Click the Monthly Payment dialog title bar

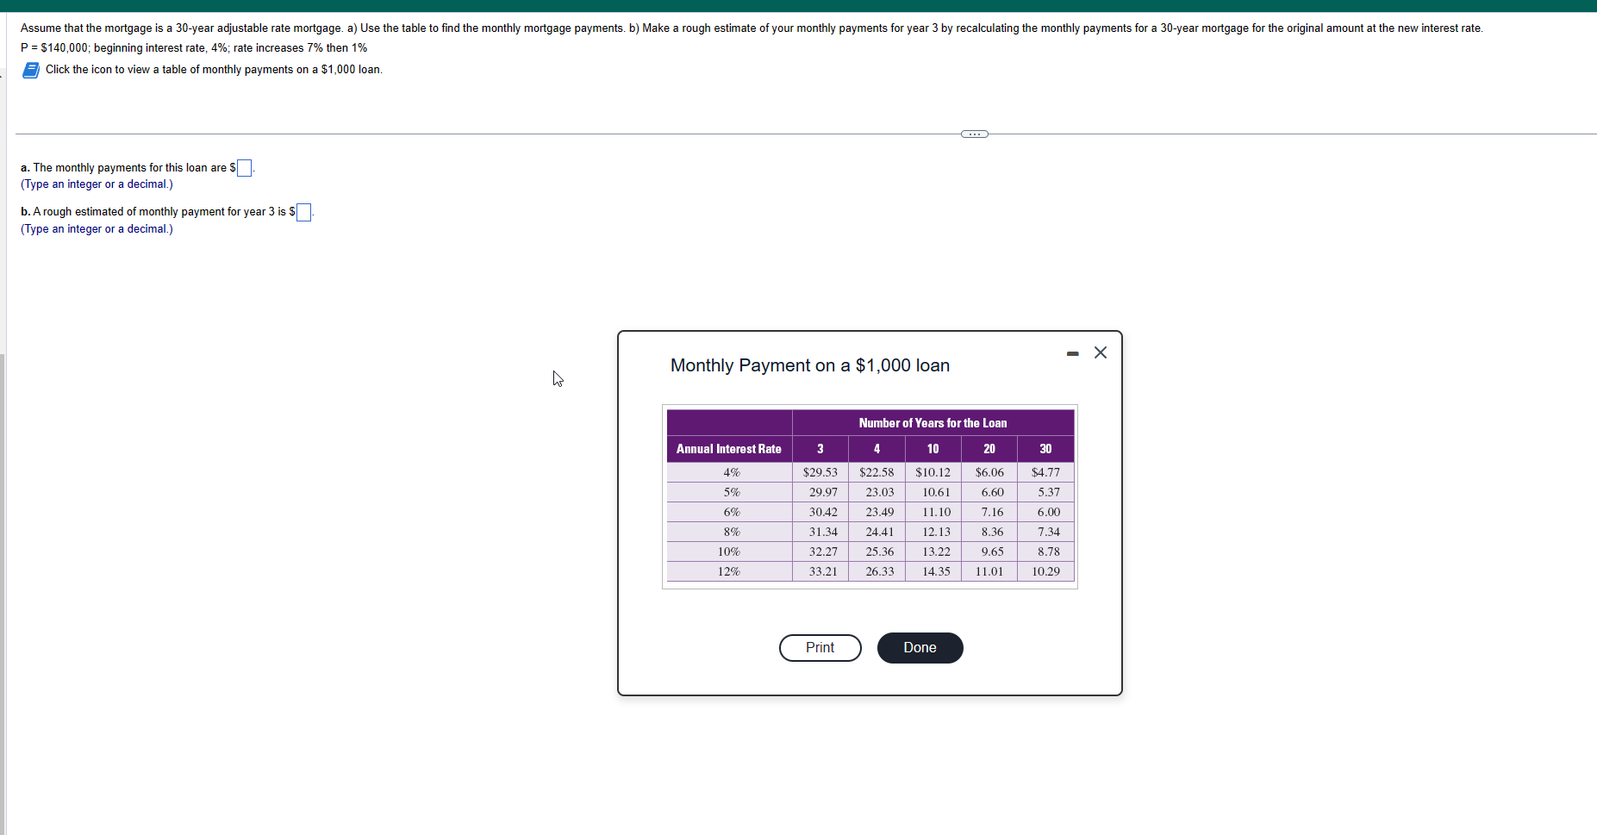point(808,365)
